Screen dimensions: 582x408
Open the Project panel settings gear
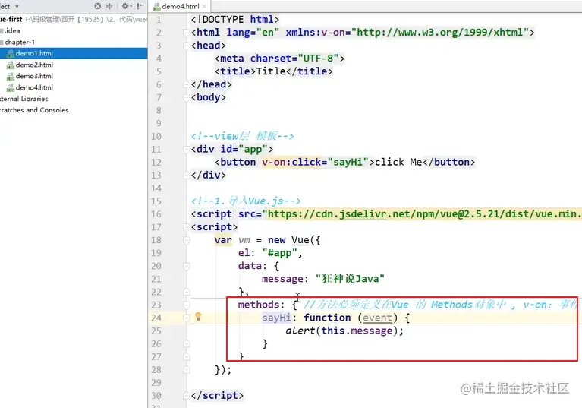(126, 6)
